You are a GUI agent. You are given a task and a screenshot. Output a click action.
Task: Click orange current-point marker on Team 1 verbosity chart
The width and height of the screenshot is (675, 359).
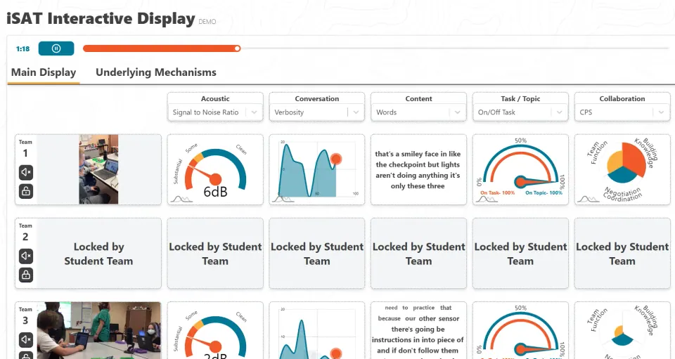click(336, 159)
